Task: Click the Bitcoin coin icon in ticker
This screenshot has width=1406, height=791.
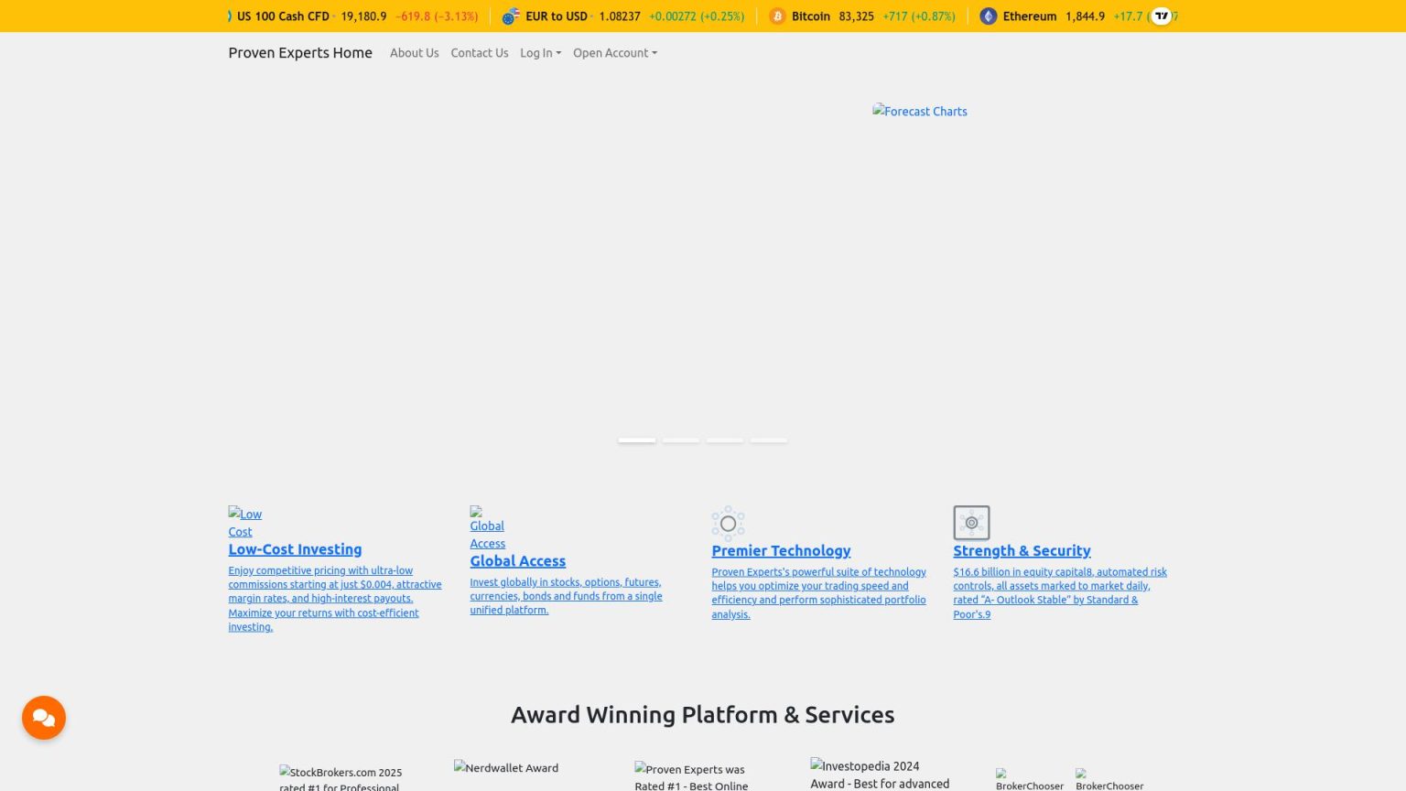Action: pyautogui.click(x=777, y=16)
